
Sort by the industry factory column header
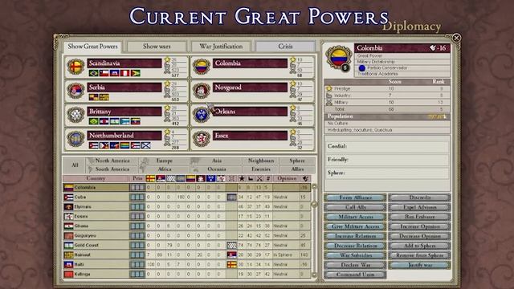(x=251, y=178)
